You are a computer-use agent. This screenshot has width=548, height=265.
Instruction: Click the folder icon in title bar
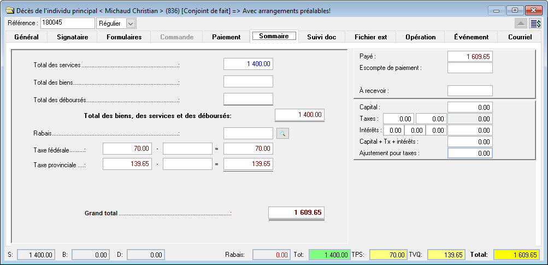9,10
